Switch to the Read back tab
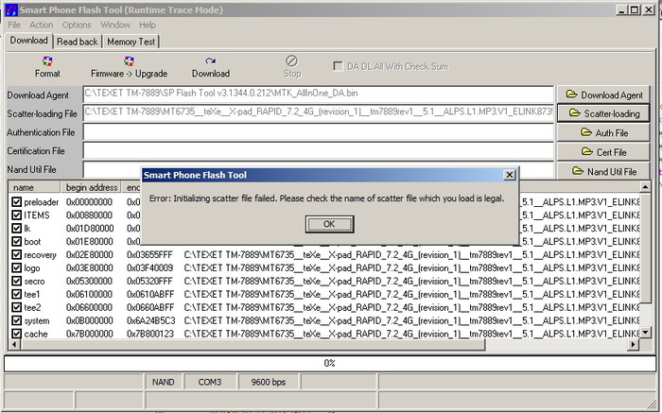The width and height of the screenshot is (662, 413). pyautogui.click(x=77, y=42)
